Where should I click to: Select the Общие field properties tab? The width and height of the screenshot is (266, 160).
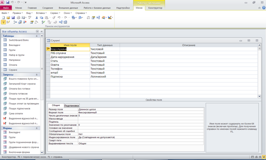tap(56, 105)
